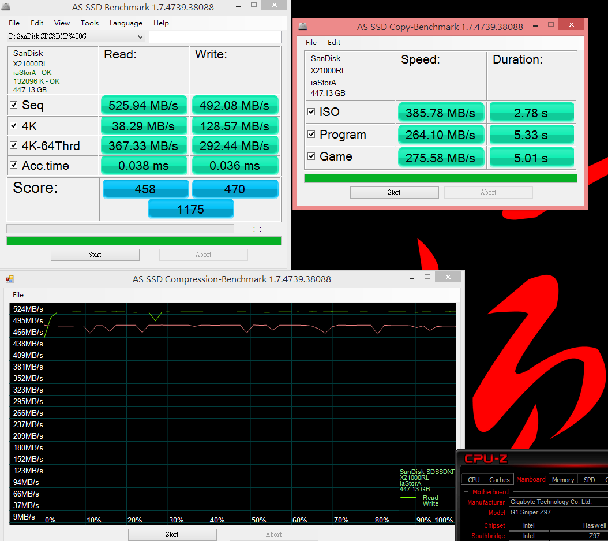Open the Help menu
Screen dimensions: 608x541
pos(161,23)
